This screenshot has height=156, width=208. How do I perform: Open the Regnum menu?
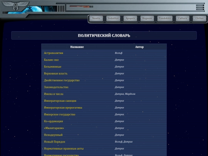click(147, 18)
